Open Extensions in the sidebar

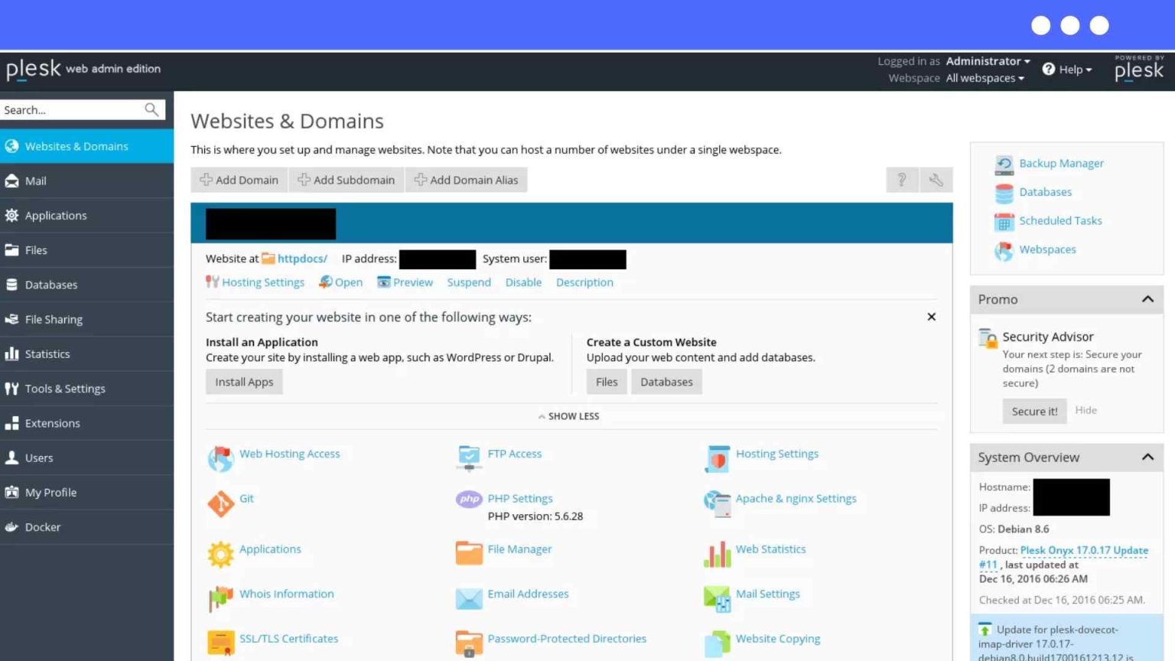coord(86,423)
